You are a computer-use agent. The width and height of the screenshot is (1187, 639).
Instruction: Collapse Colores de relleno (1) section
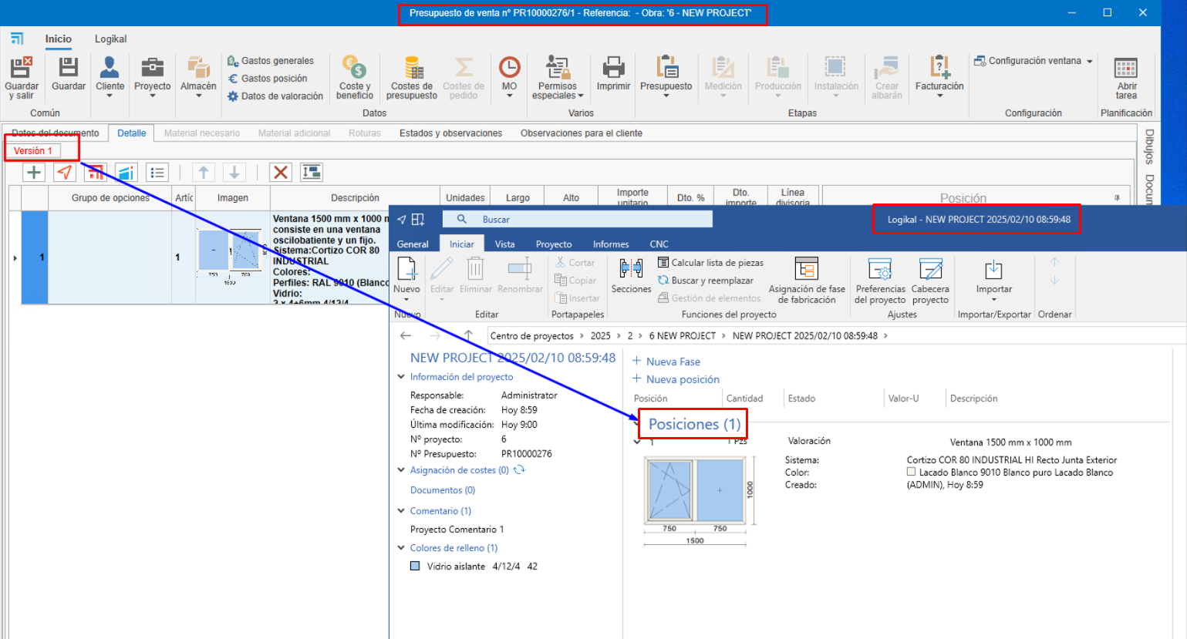[401, 548]
